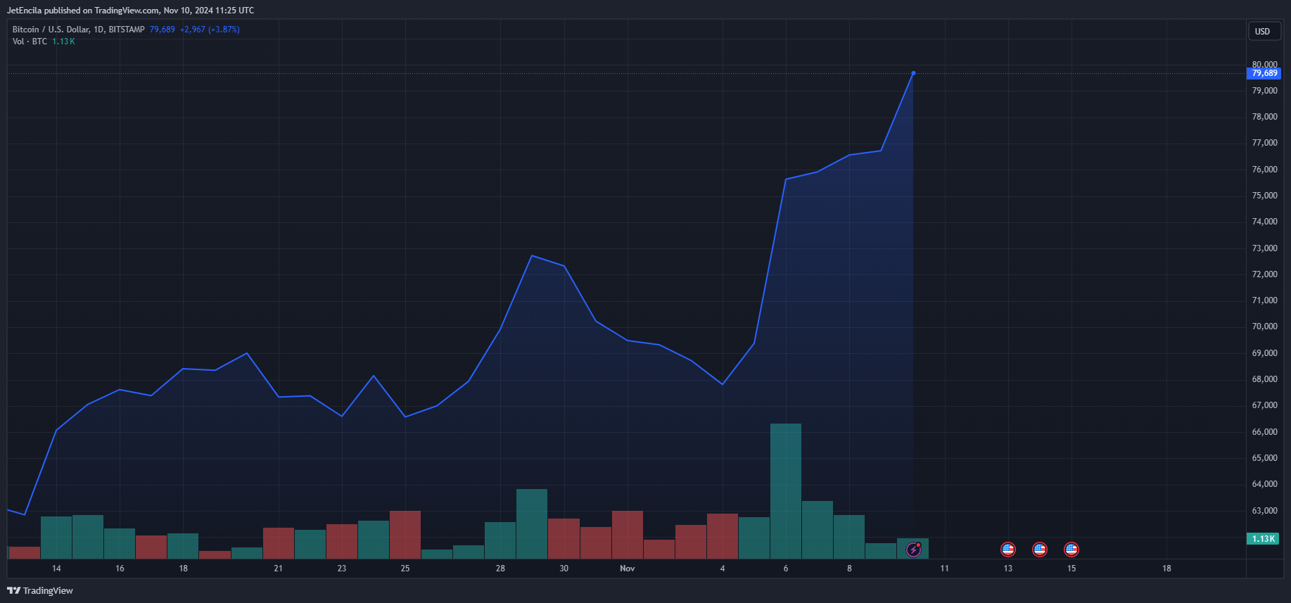Screen dimensions: 1291x603
Task: Click the 75,000 price axis label
Action: [1265, 196]
